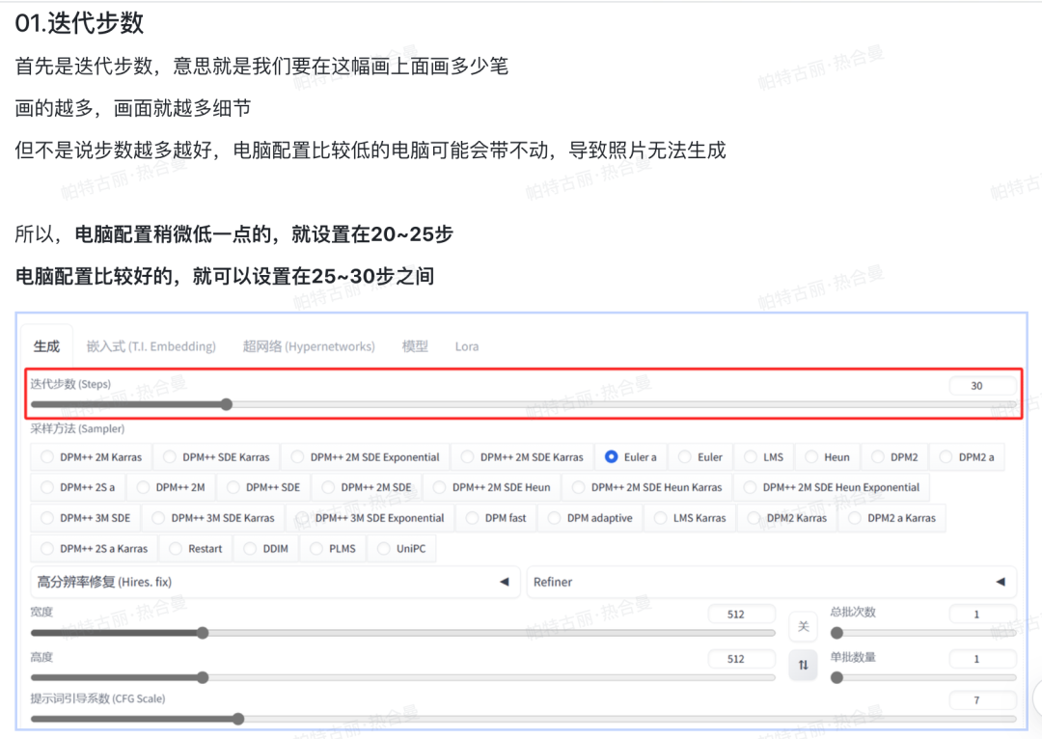
Task: Select the DPM++ SDE sampler
Action: [x=263, y=487]
